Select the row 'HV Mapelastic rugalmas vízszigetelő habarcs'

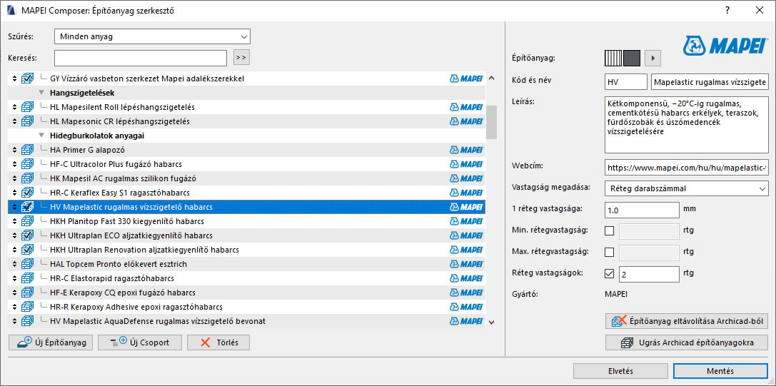(x=246, y=207)
